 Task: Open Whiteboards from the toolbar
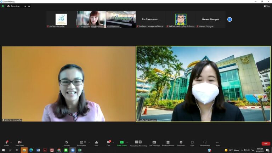click(205, 143)
